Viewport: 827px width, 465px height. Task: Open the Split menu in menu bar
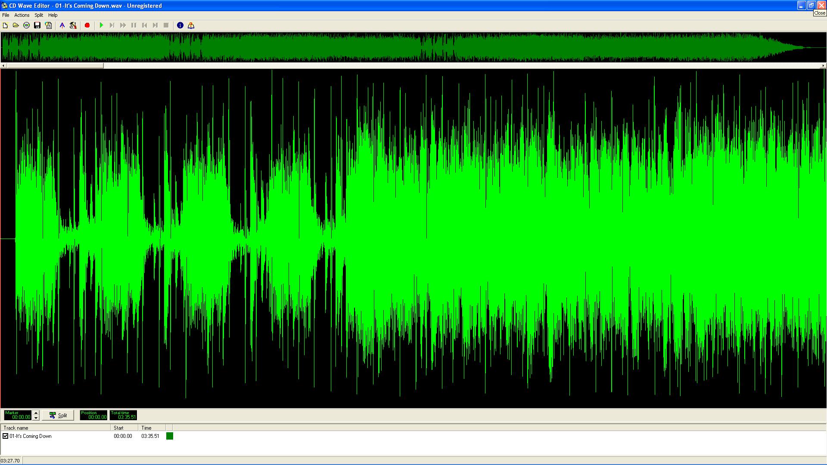39,15
